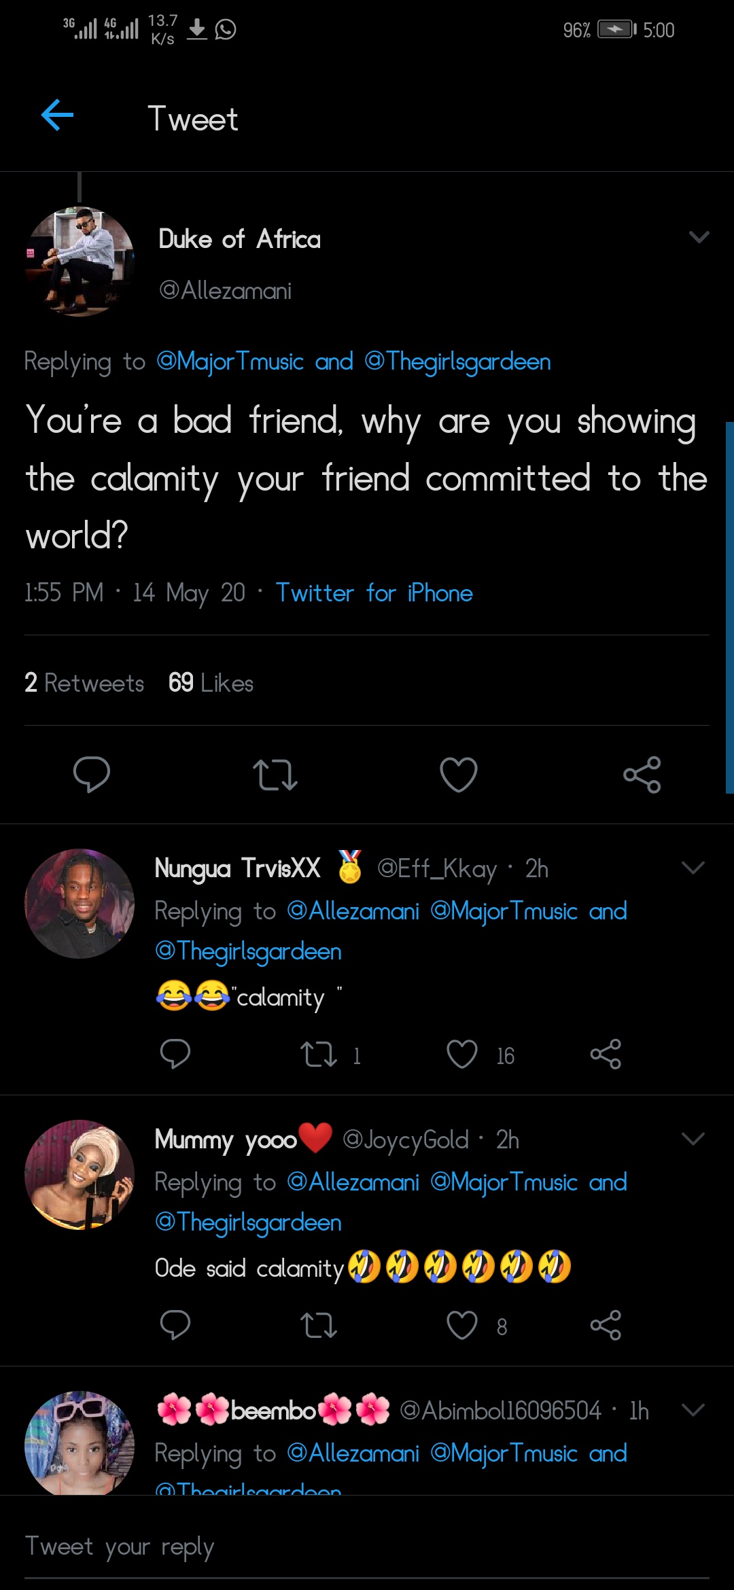Open comment on Mummy yooo's reply
Viewport: 734px width, 1590px height.
coord(175,1325)
